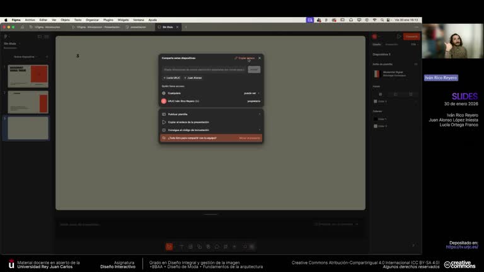Close the 'Sin título' tab
The width and height of the screenshot is (484, 272).
(177, 27)
